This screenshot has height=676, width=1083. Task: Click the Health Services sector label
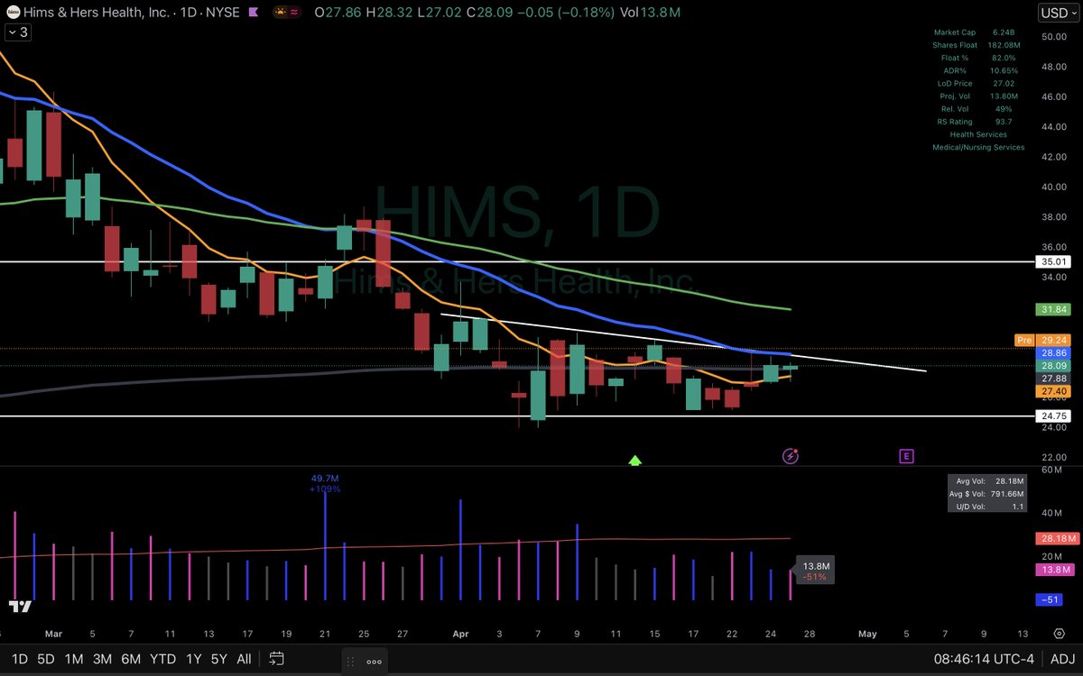[x=978, y=134]
